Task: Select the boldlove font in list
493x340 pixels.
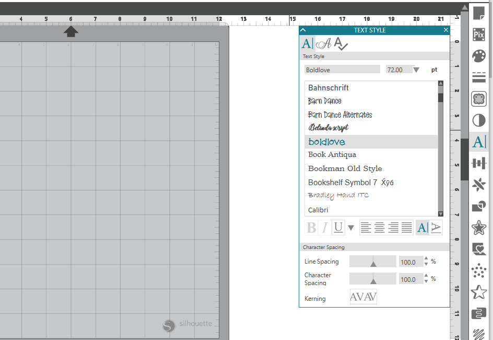Action: click(x=371, y=142)
